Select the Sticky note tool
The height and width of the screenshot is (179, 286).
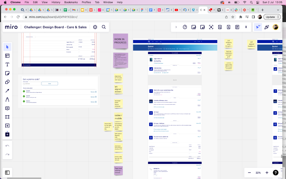tap(7, 73)
